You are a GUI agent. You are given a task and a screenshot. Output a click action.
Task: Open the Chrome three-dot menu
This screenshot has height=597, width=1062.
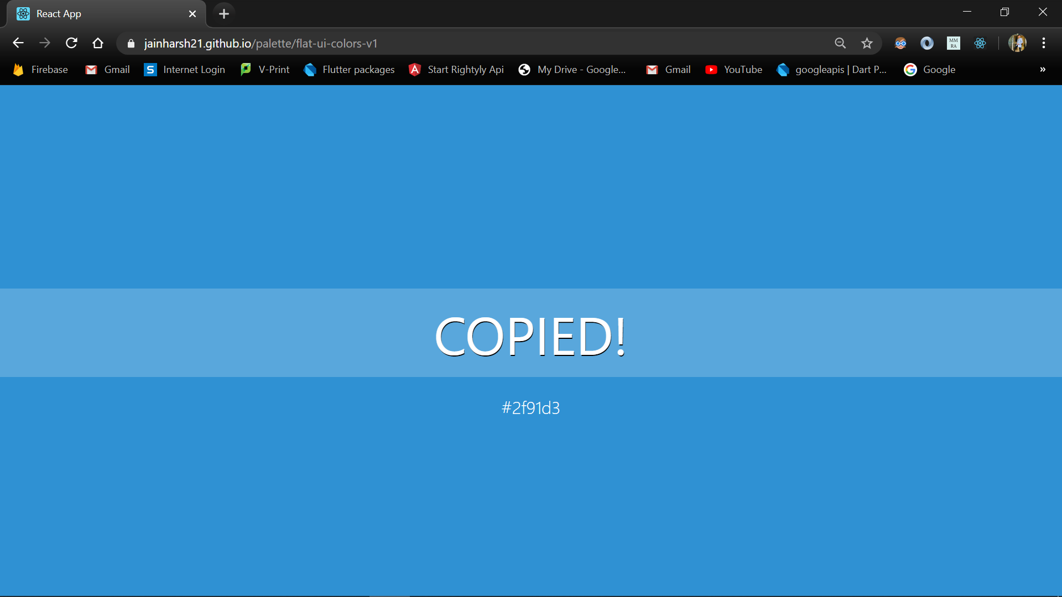pos(1044,43)
